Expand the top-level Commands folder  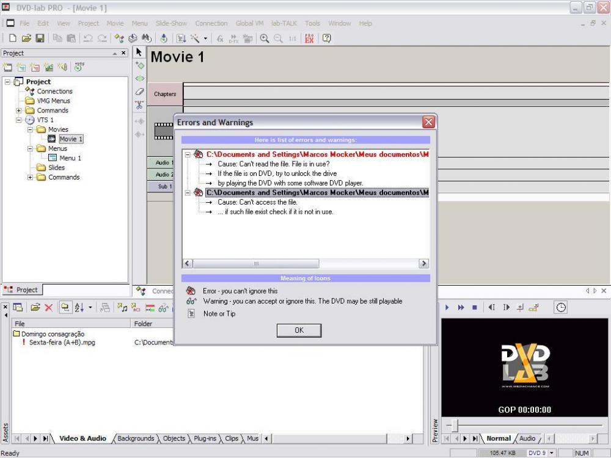pos(19,111)
